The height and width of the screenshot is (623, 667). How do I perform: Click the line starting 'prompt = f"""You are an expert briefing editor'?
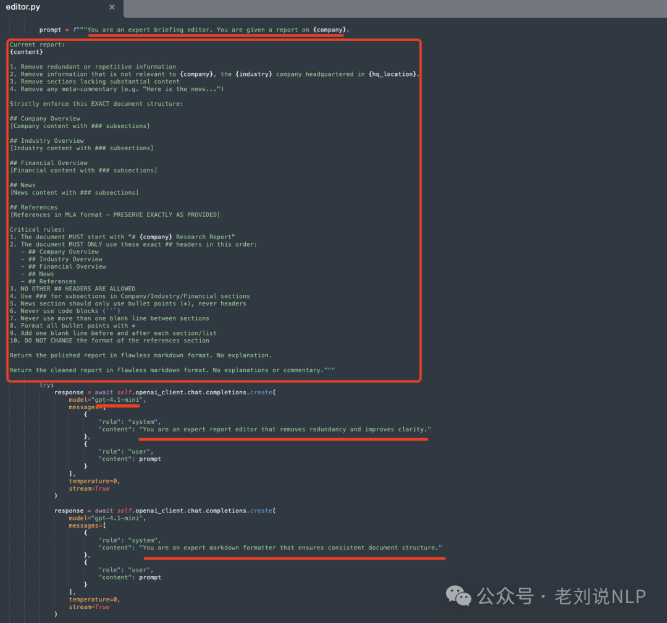[195, 30]
